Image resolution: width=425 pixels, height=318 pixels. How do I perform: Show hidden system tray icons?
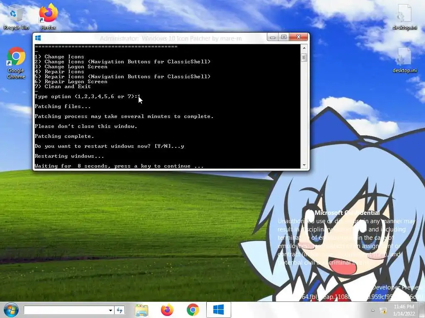tap(373, 310)
